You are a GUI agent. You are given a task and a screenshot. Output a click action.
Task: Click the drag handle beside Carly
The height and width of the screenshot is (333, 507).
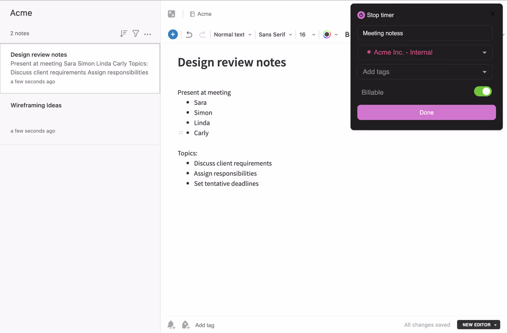(181, 133)
